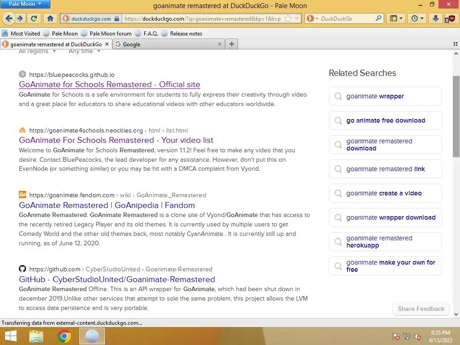Click the network tray icon

point(407,336)
